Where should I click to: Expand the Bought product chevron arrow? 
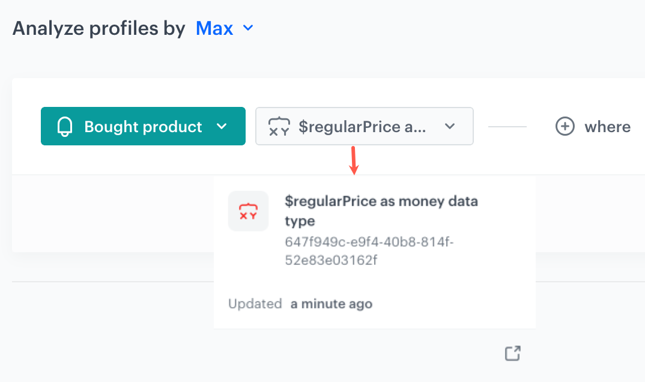(222, 127)
